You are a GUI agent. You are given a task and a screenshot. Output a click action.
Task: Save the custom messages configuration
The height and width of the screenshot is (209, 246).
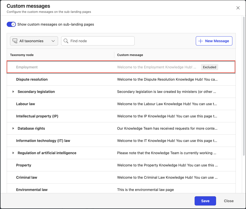coord(205,201)
